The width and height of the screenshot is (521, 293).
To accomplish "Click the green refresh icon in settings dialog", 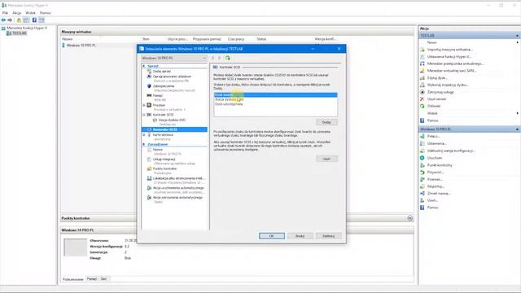I will tap(228, 58).
